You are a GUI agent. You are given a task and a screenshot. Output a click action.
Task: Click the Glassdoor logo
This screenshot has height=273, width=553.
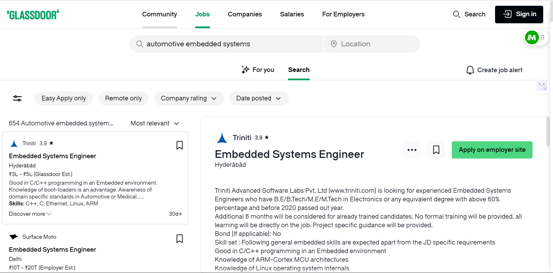point(33,15)
